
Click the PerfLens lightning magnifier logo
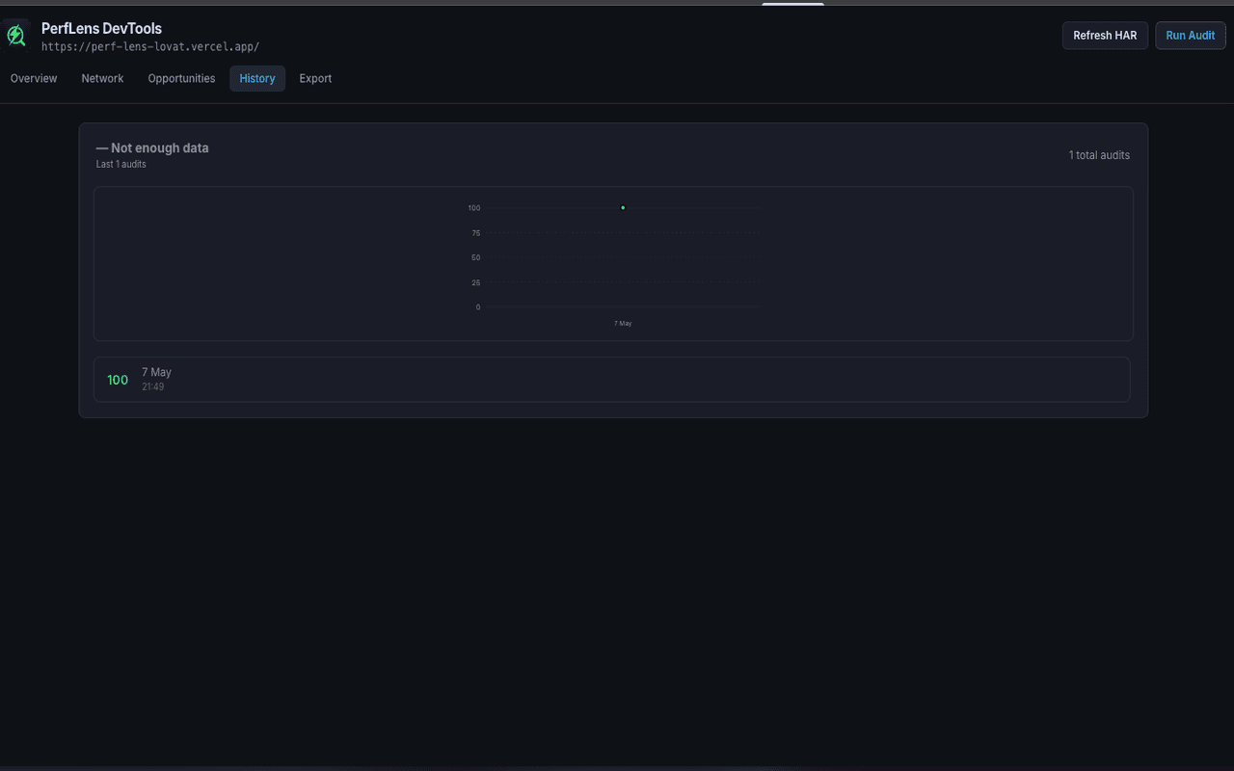16,36
